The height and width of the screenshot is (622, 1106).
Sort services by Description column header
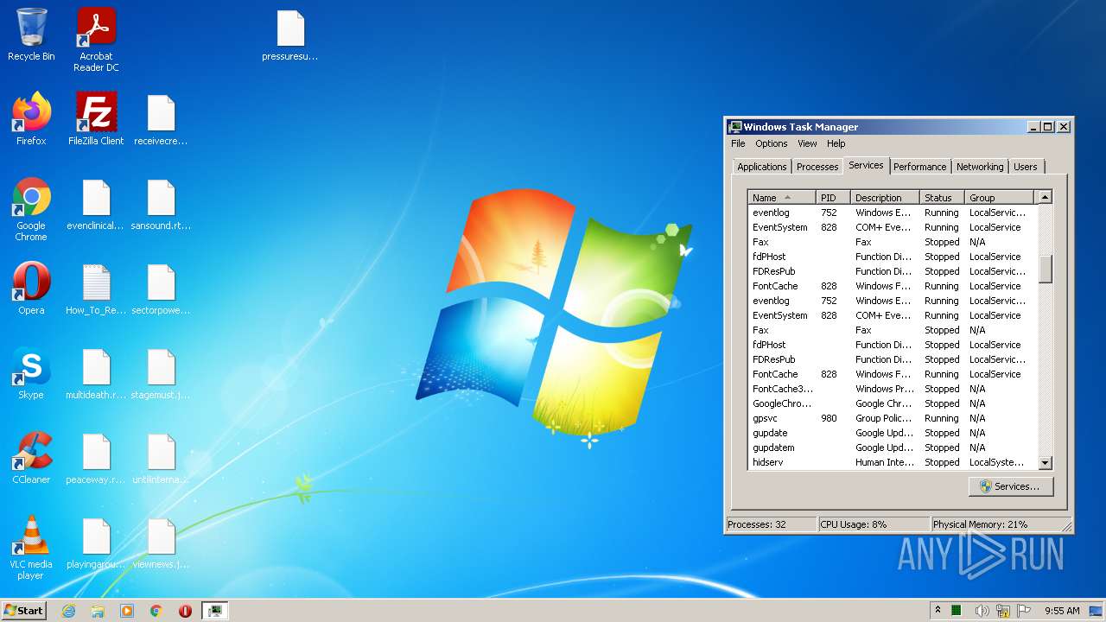[886, 198]
